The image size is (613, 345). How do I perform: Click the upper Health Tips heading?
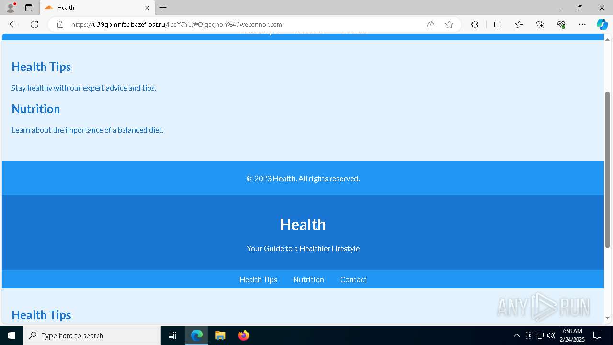pos(41,67)
